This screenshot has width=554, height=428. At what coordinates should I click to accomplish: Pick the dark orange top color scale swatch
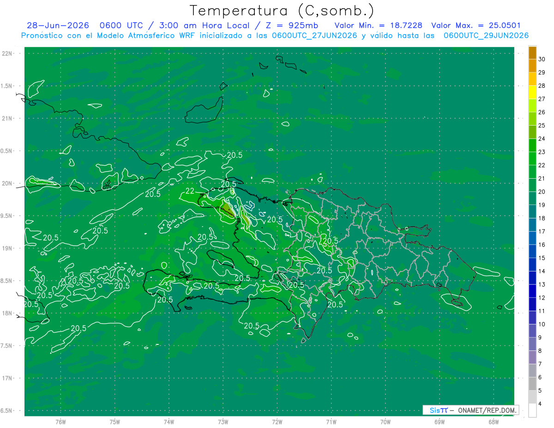coord(532,53)
